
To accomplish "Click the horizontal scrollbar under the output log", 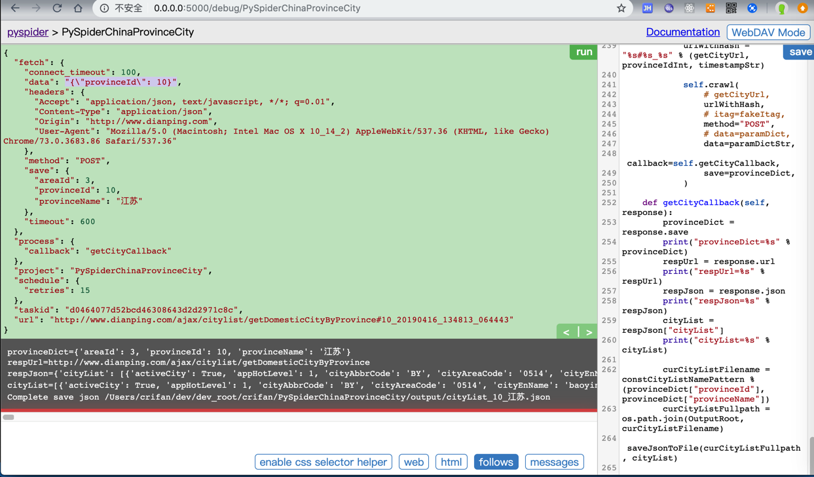I will (x=9, y=417).
